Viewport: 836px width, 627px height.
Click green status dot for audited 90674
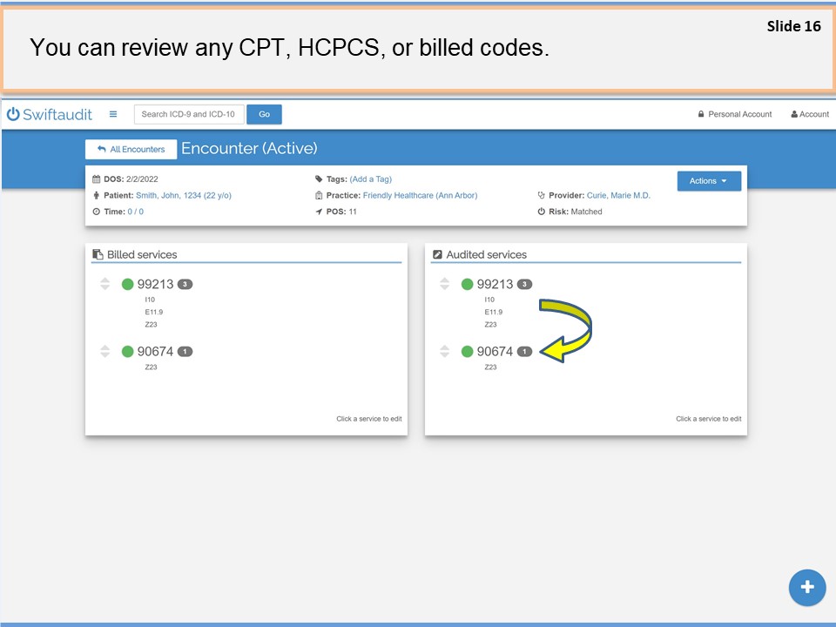[468, 352]
